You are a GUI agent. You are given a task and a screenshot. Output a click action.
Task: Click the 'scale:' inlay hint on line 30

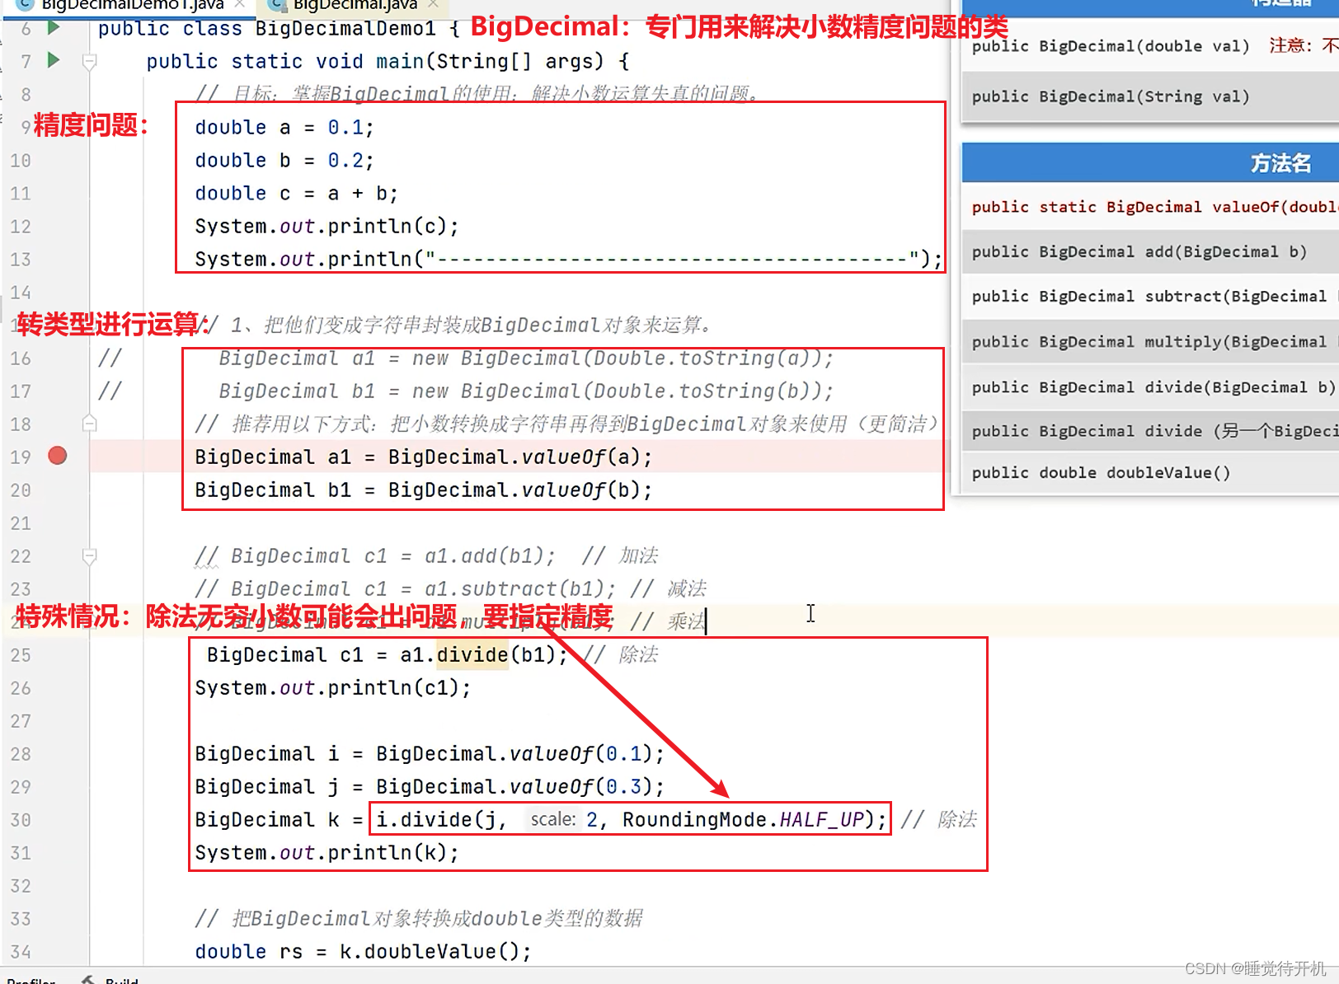pos(553,819)
